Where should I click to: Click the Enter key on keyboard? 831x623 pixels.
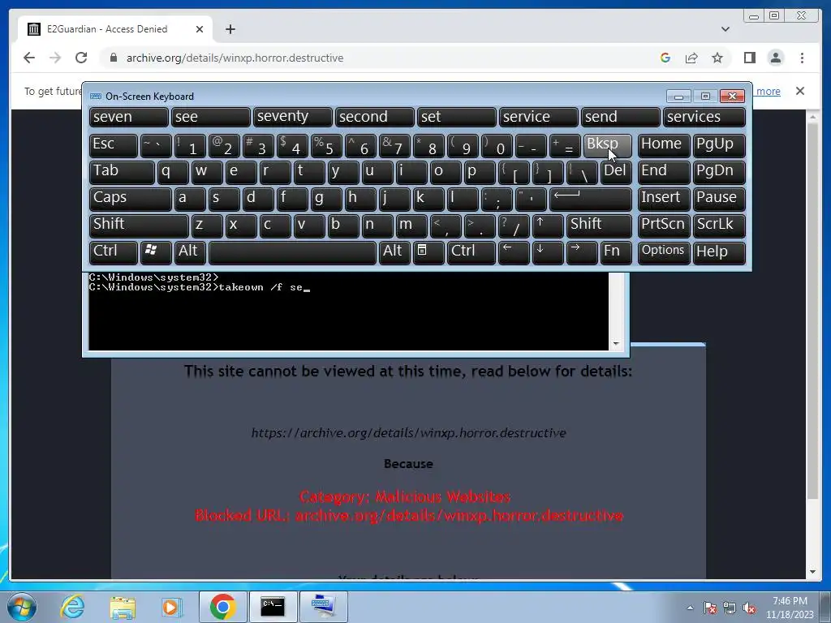(x=591, y=200)
